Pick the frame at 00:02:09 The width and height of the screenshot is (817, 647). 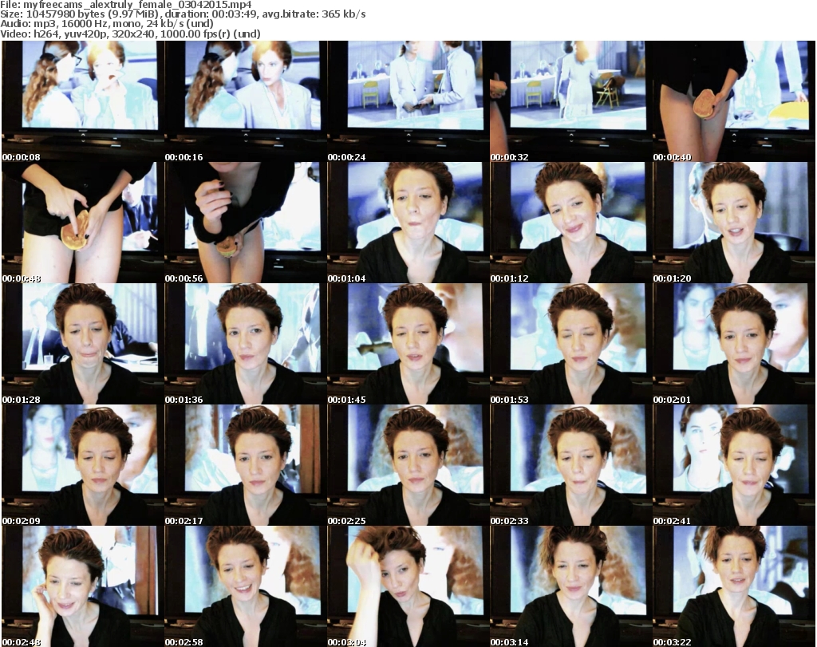tap(82, 465)
